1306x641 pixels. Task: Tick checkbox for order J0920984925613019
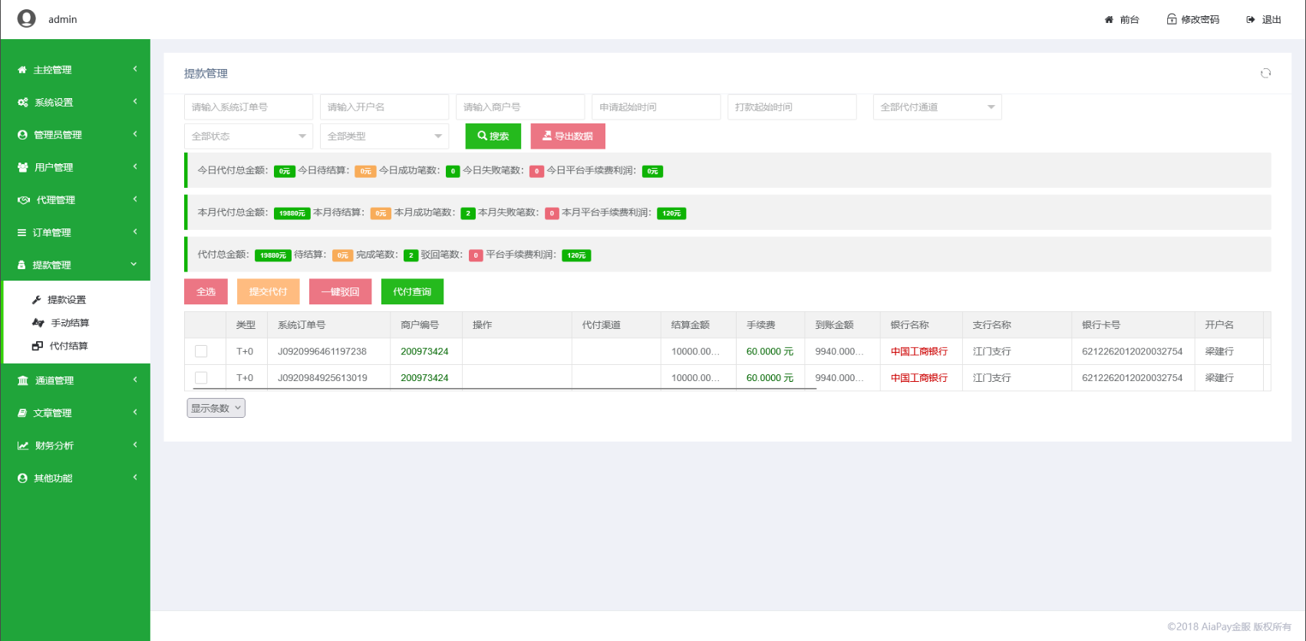(201, 378)
